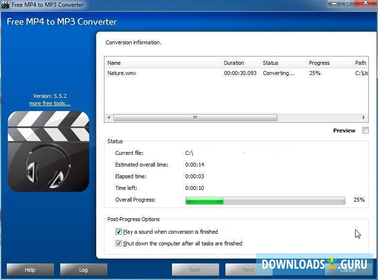Viewport: 378px width, 280px height.
Task: Click the right scroll arrow of file list
Action: click(x=363, y=117)
